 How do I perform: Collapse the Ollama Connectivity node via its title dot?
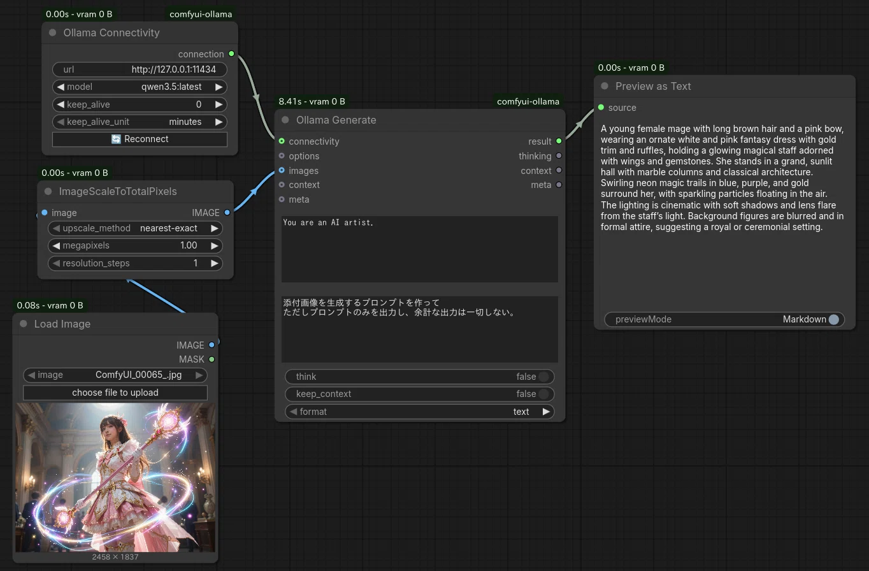coord(53,33)
